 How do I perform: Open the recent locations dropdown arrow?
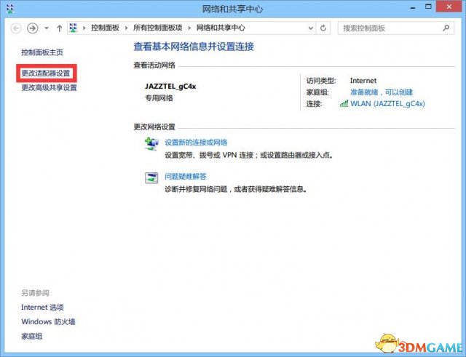tap(47, 28)
